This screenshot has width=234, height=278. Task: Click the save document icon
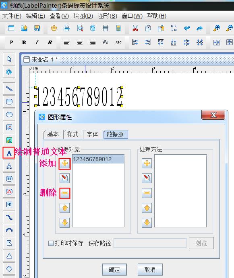tap(37, 28)
